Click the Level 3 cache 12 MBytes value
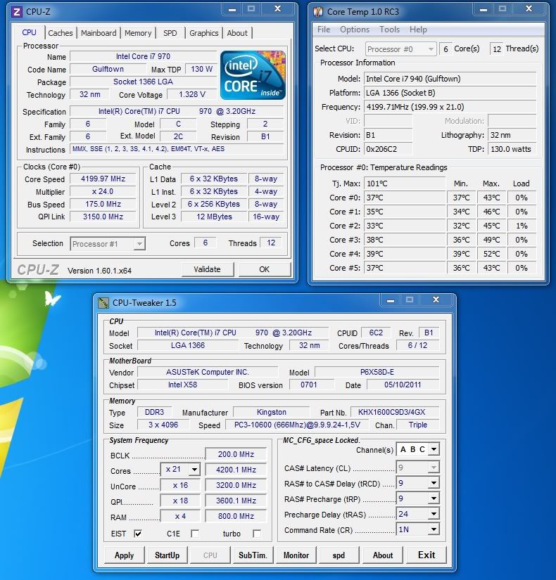This screenshot has height=580, width=556. coord(214,217)
